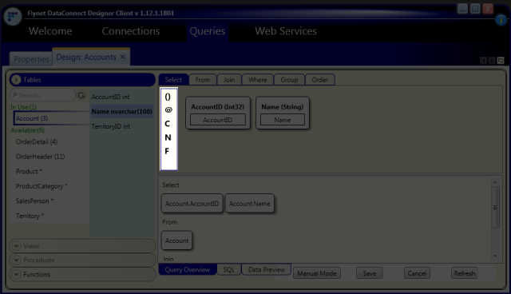This screenshot has height=294, width=511.
Task: Click the Manual Mode button
Action: pyautogui.click(x=317, y=273)
